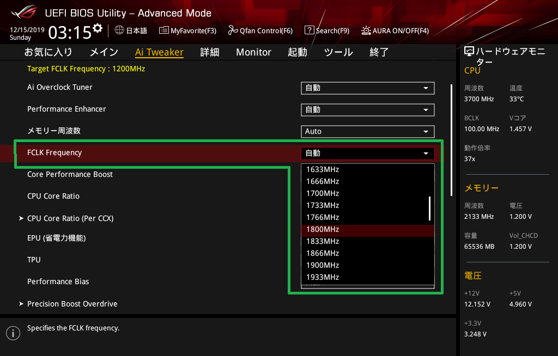
Task: Click the main settings page scrollbar
Action: 451,140
